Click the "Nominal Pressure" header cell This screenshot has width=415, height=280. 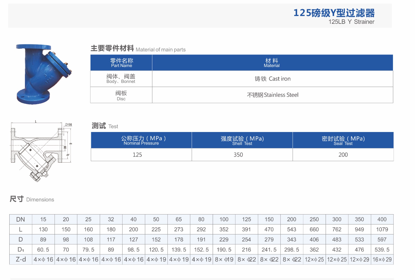point(141,140)
